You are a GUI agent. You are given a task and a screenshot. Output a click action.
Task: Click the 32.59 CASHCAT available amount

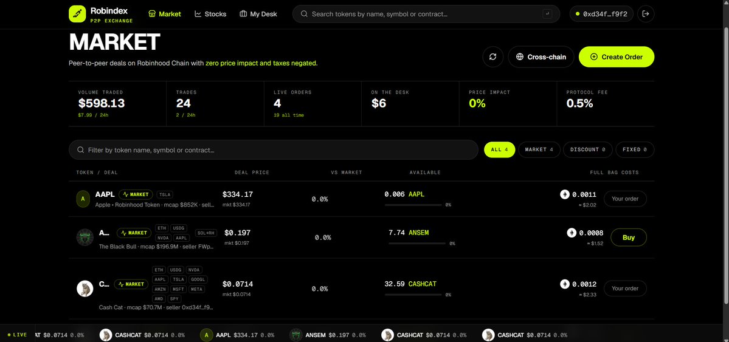pos(410,284)
